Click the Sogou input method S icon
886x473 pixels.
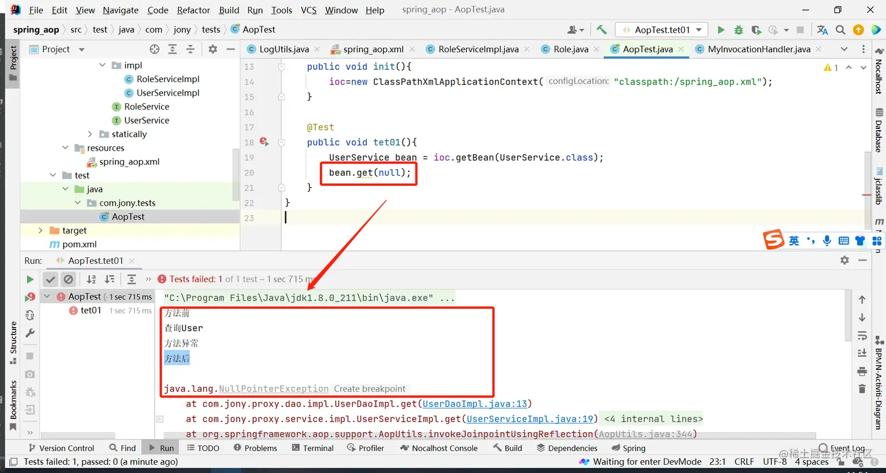[773, 240]
